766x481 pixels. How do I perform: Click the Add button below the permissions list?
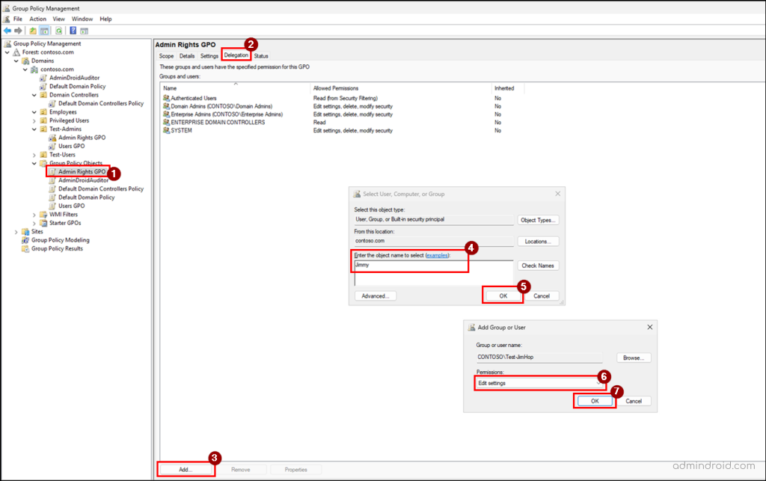coord(184,468)
